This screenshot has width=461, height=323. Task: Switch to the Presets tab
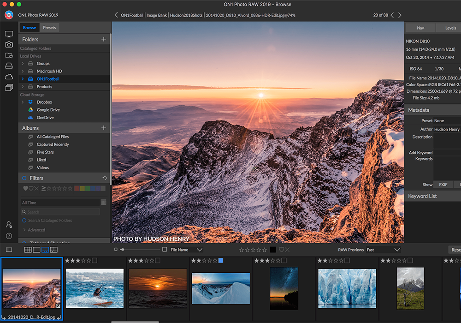(49, 27)
